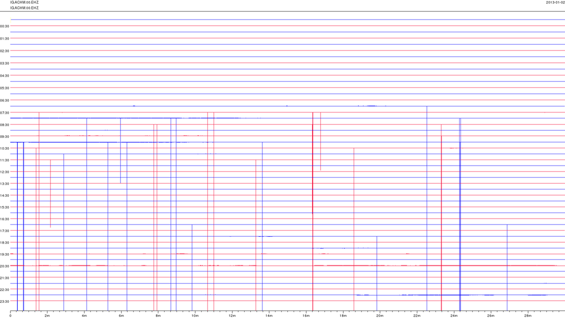Click the 12:30 time label
This screenshot has width=565, height=318.
4,172
